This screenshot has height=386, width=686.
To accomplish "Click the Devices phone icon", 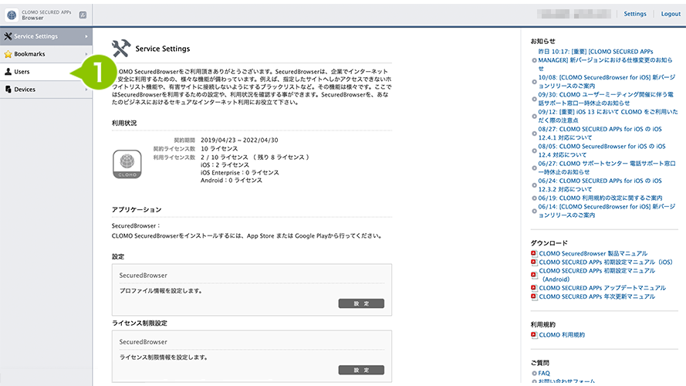I will pos(8,90).
